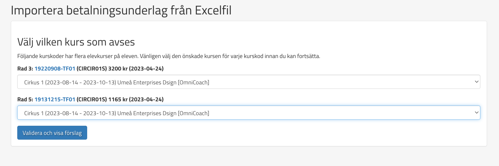499x166 pixels.
Task: Click the chevron arrow on Rad 5 dropdown
Action: tap(476, 113)
